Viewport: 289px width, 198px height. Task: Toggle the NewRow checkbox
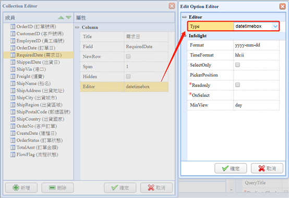pyautogui.click(x=128, y=56)
